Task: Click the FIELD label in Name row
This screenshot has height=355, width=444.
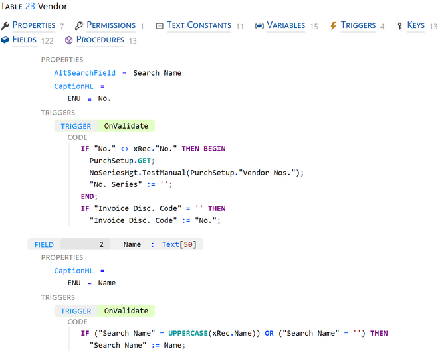Action: click(44, 244)
